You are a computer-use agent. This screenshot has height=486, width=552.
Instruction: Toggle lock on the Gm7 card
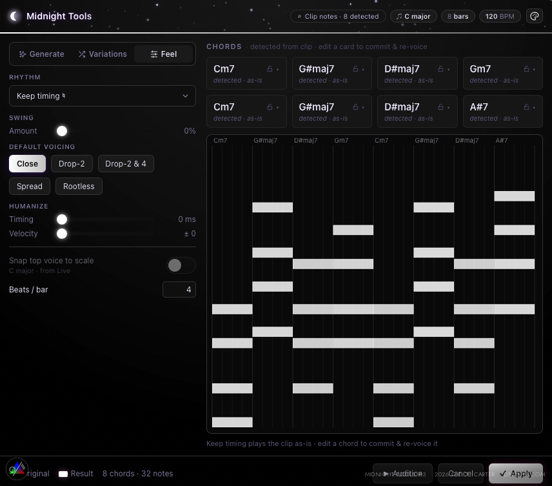[526, 68]
